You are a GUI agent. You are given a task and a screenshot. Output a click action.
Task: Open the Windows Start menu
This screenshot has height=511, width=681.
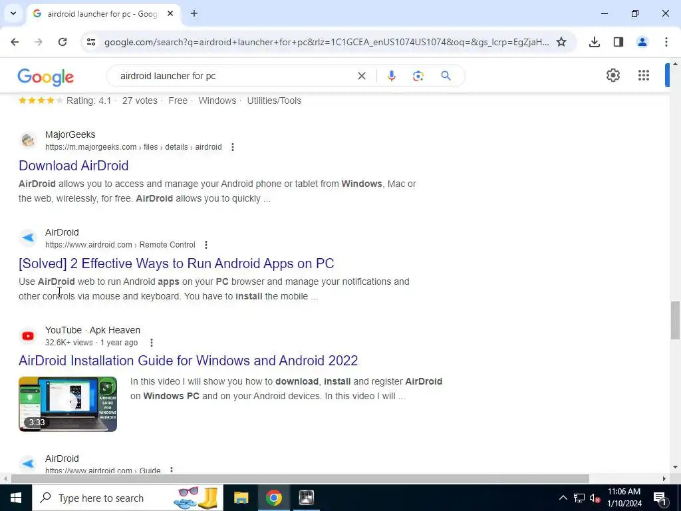pos(16,498)
